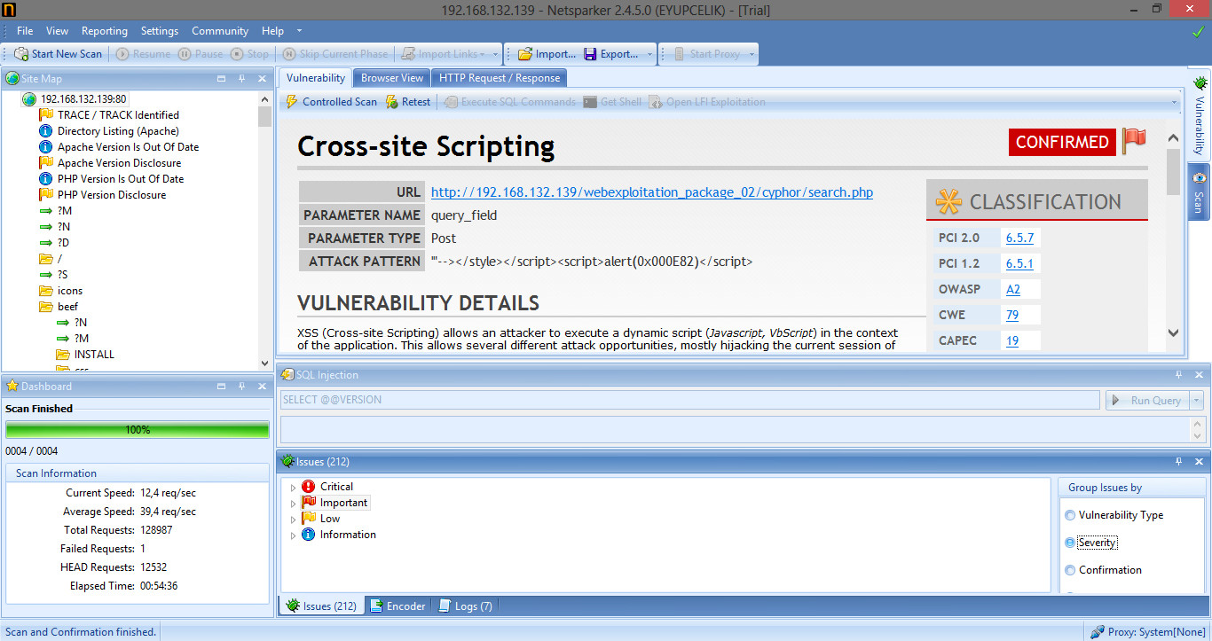
Task: Open the Site Map panel position dropdown
Action: tap(221, 79)
